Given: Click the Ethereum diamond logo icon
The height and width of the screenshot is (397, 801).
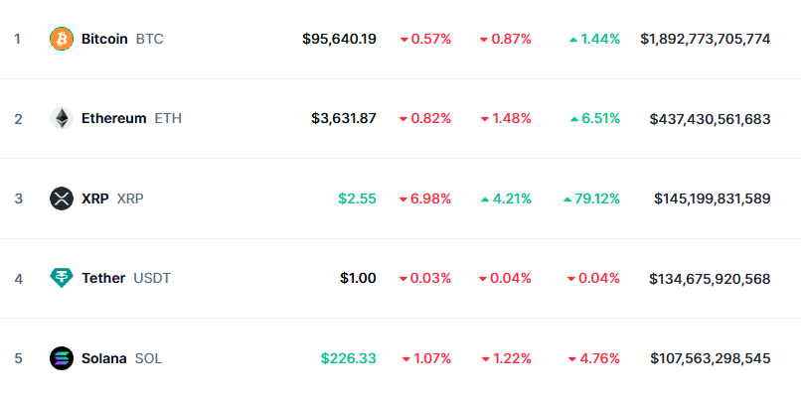Looking at the screenshot, I should point(62,119).
